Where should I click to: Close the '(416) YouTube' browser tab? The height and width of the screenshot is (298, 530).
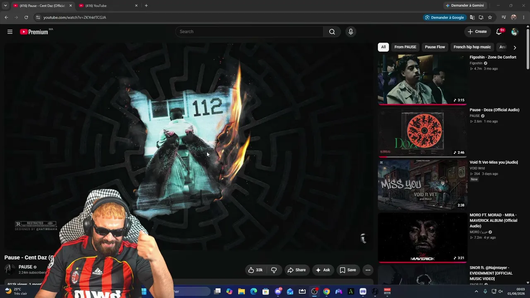[x=136, y=6]
